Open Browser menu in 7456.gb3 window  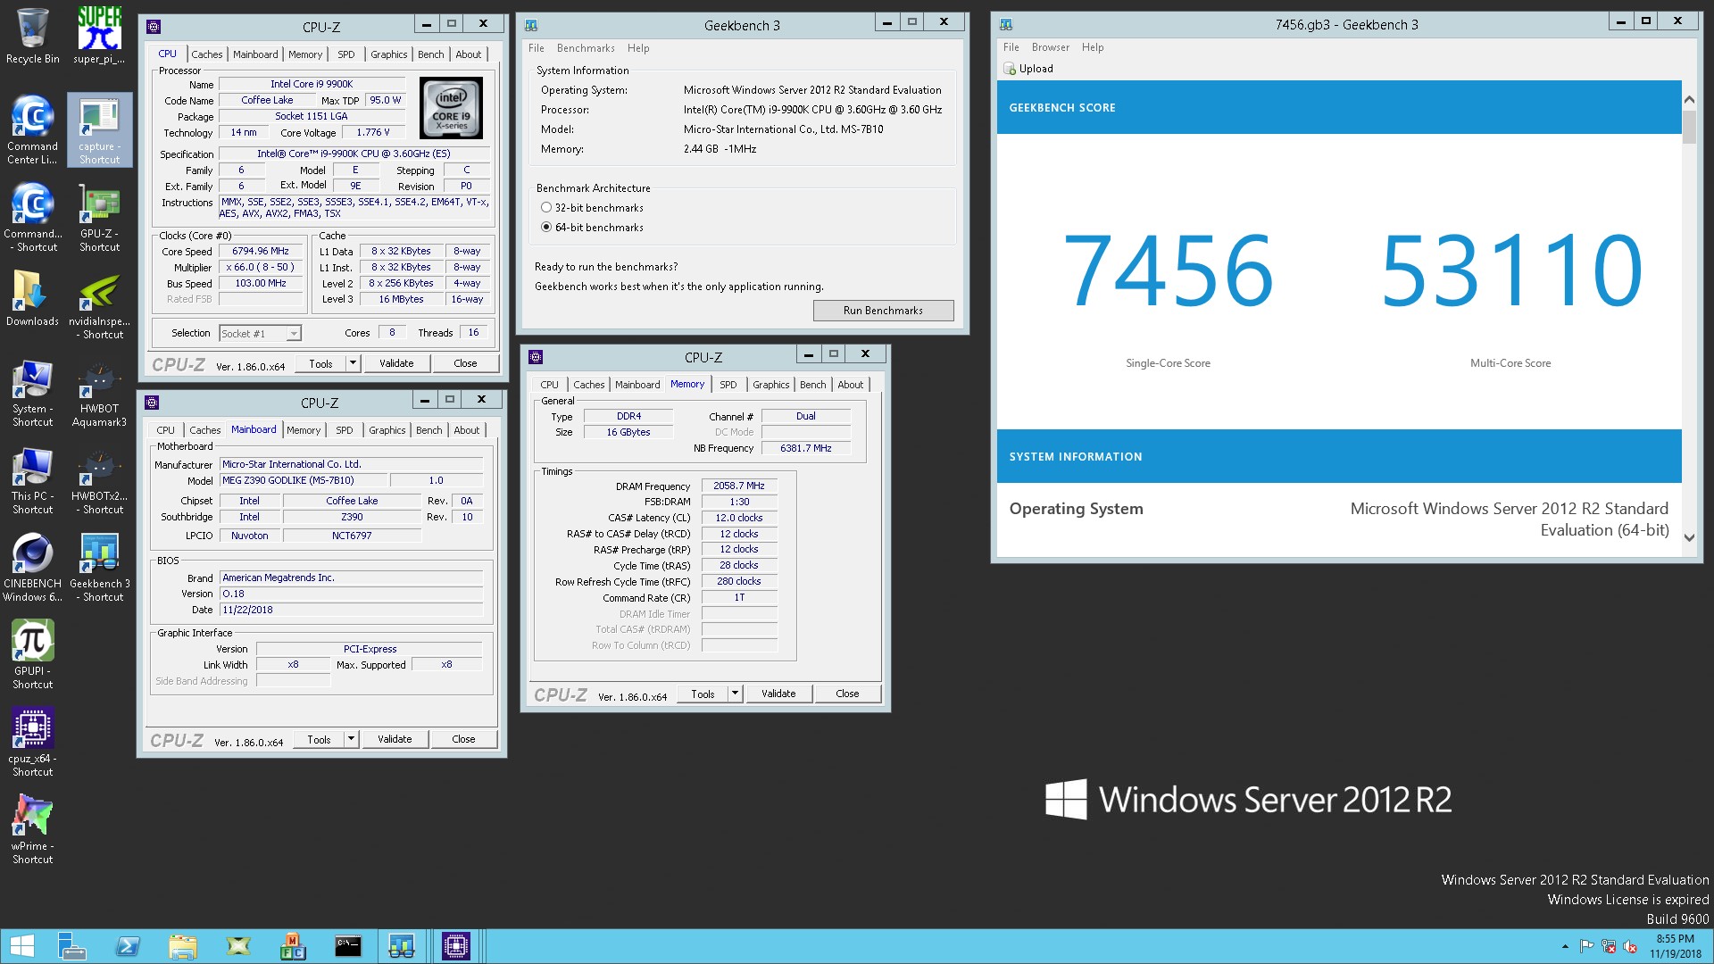click(1050, 47)
